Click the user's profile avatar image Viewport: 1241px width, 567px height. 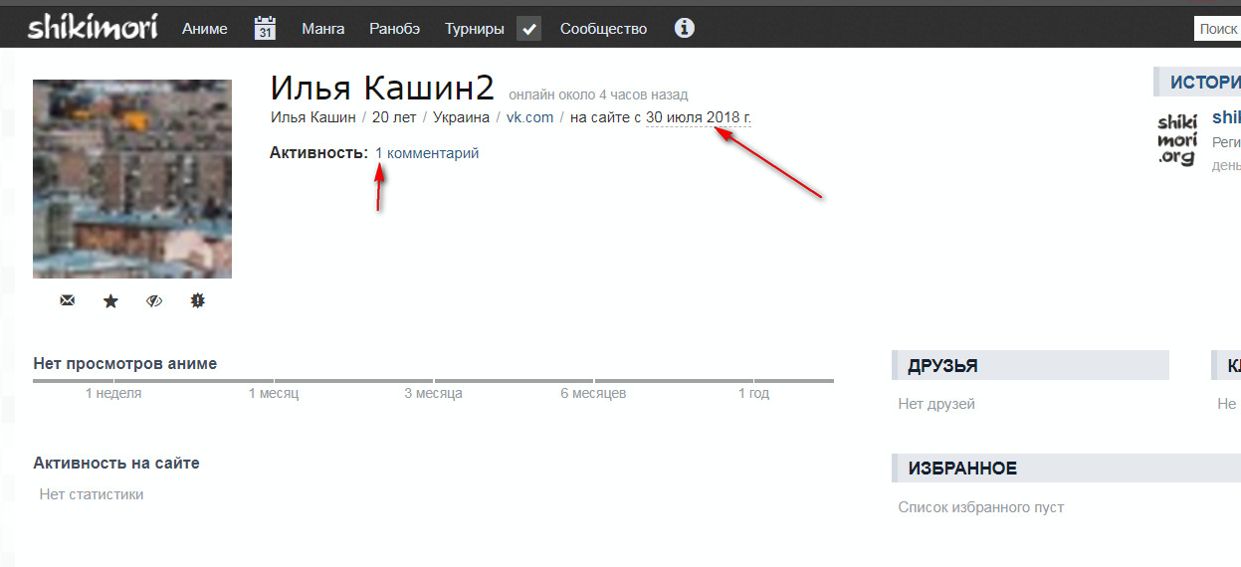(132, 179)
